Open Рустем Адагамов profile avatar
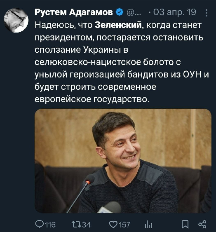Screen dimensions: 216x232 pyautogui.click(x=16, y=20)
